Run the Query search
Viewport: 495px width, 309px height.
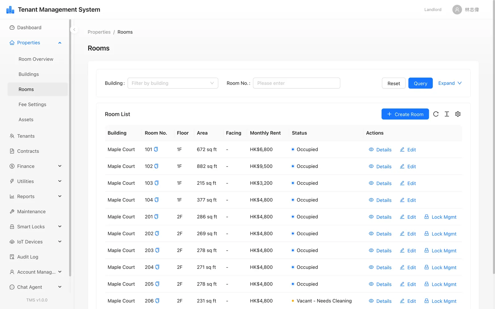pyautogui.click(x=420, y=83)
